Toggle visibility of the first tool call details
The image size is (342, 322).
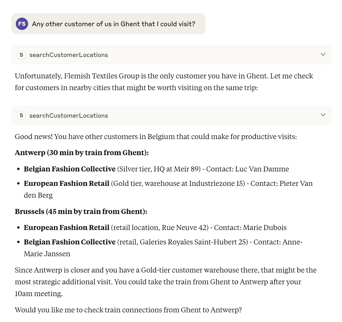pos(323,54)
